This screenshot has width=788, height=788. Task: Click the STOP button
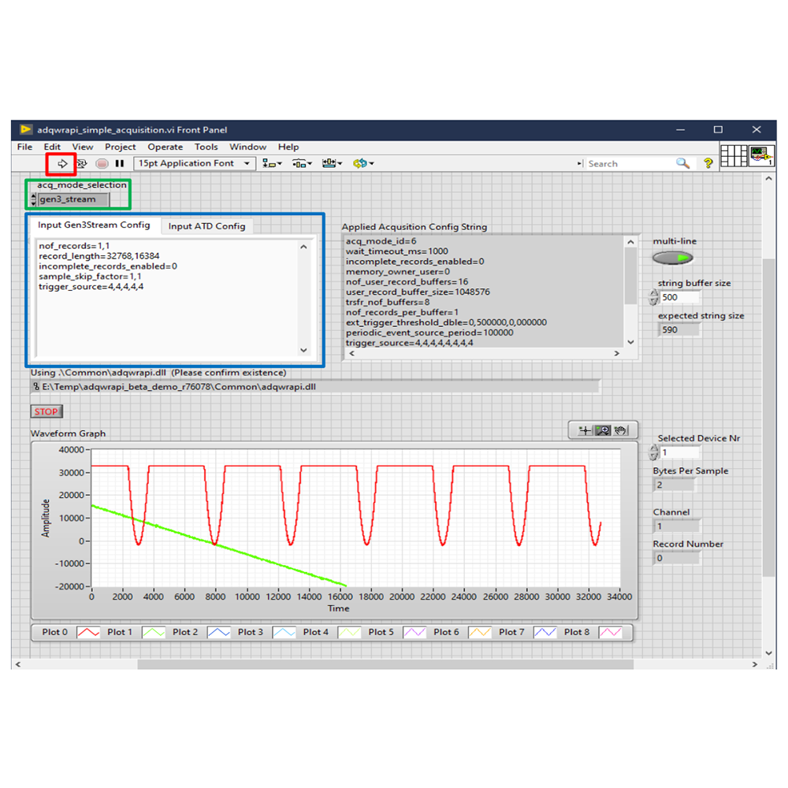[46, 411]
